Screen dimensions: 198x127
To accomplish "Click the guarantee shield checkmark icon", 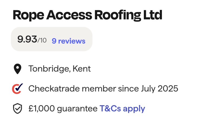I will point(18,109).
